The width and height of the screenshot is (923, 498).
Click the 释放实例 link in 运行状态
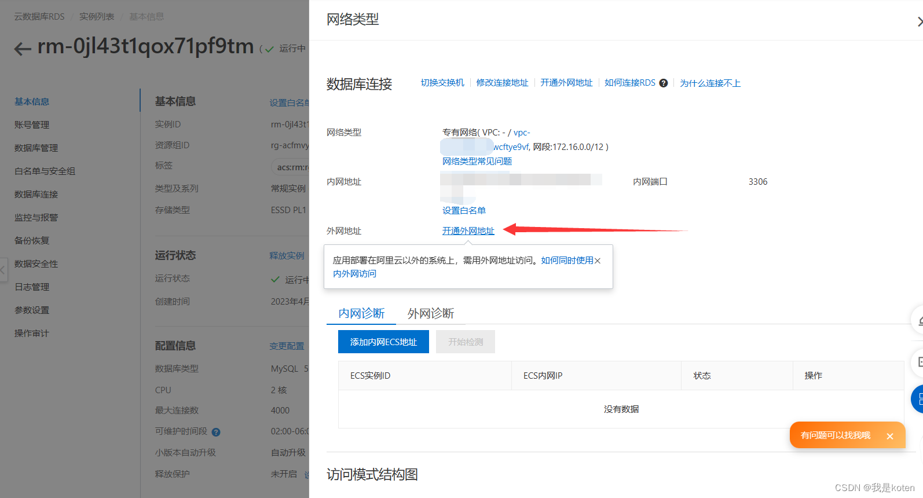287,255
